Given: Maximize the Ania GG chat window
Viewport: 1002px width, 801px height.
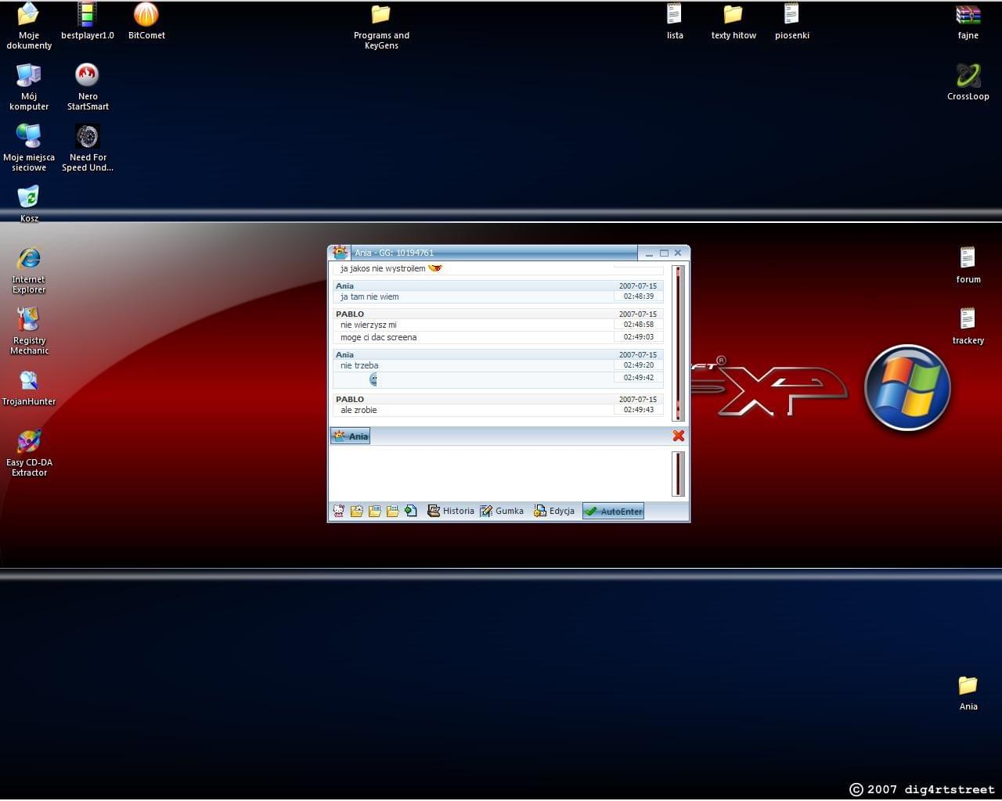Looking at the screenshot, I should 664,253.
